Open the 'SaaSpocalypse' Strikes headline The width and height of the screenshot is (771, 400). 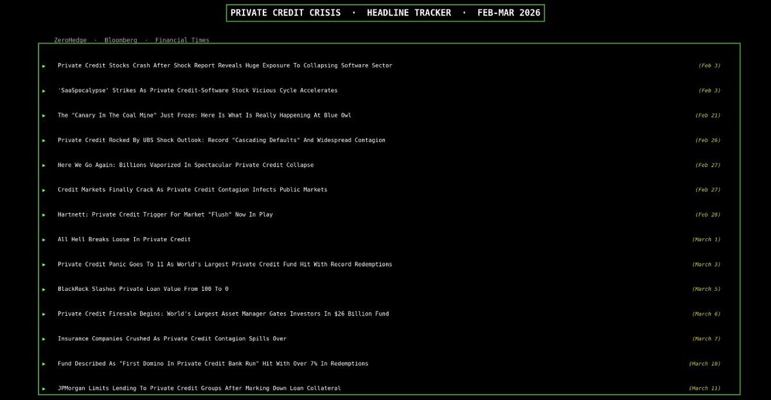pyautogui.click(x=197, y=91)
